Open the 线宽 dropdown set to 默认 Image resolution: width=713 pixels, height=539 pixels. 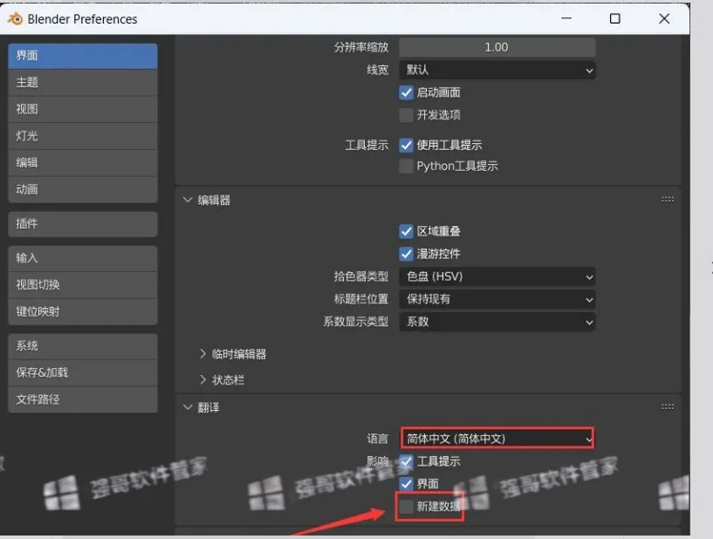tap(497, 70)
